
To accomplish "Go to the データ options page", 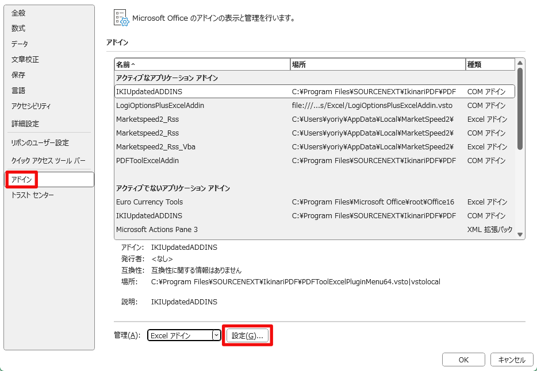I will click(20, 44).
